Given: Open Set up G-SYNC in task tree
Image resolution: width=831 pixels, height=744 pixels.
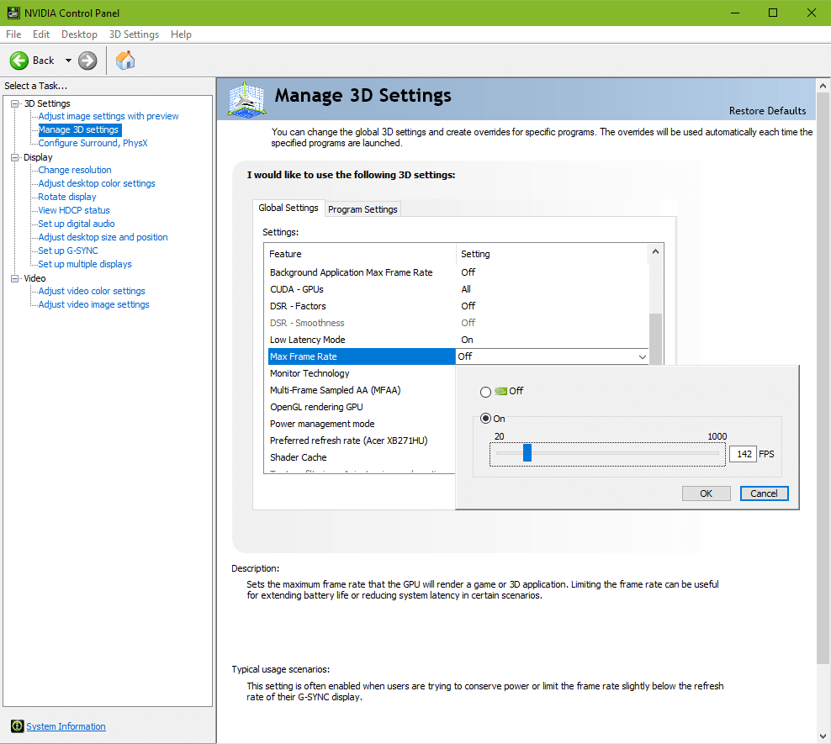Looking at the screenshot, I should pos(68,251).
